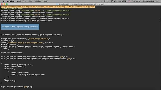This screenshot has height=90, width=161.
Task: Click the require interactively question line
Action: (34, 57)
